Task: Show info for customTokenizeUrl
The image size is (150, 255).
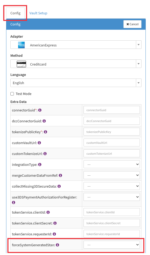Action: click(x=45, y=154)
